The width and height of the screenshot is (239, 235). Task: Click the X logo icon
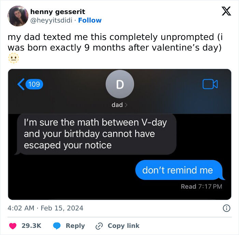point(226,12)
